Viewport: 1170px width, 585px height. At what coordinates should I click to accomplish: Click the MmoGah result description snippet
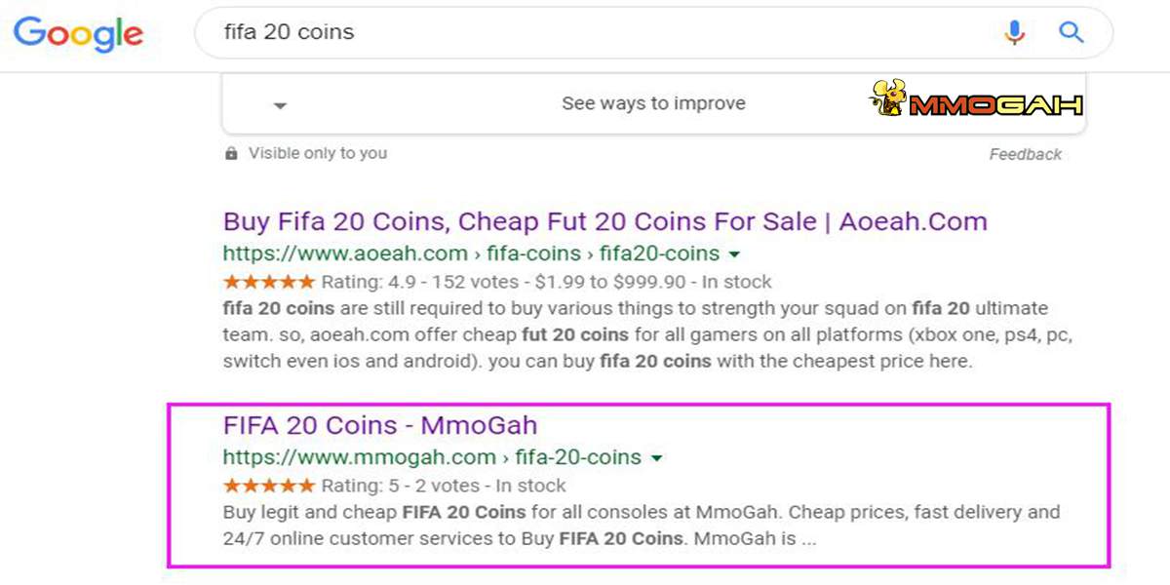[642, 525]
